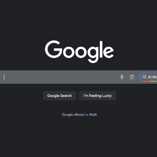Viewport: 157px width, 157px height.
Task: Click the blinking text cursor in search bar
Action: [x=4, y=77]
